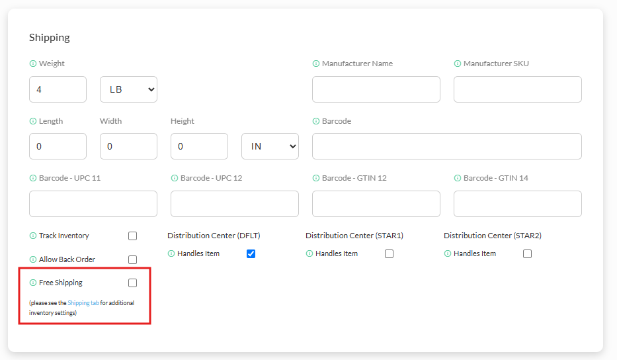The width and height of the screenshot is (617, 360).
Task: Focus the Manufacturer SKU text box
Action: (517, 89)
